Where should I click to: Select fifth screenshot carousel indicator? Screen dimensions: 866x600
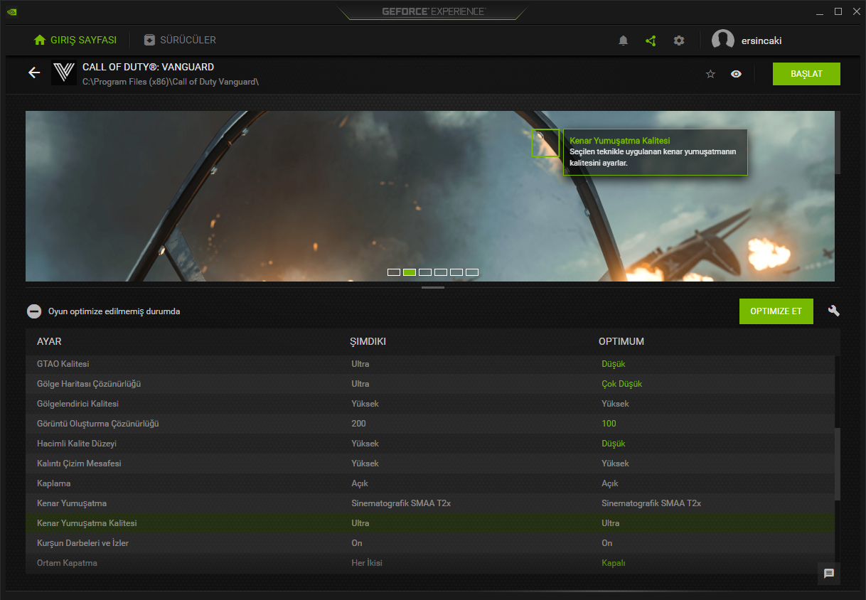[x=456, y=272]
